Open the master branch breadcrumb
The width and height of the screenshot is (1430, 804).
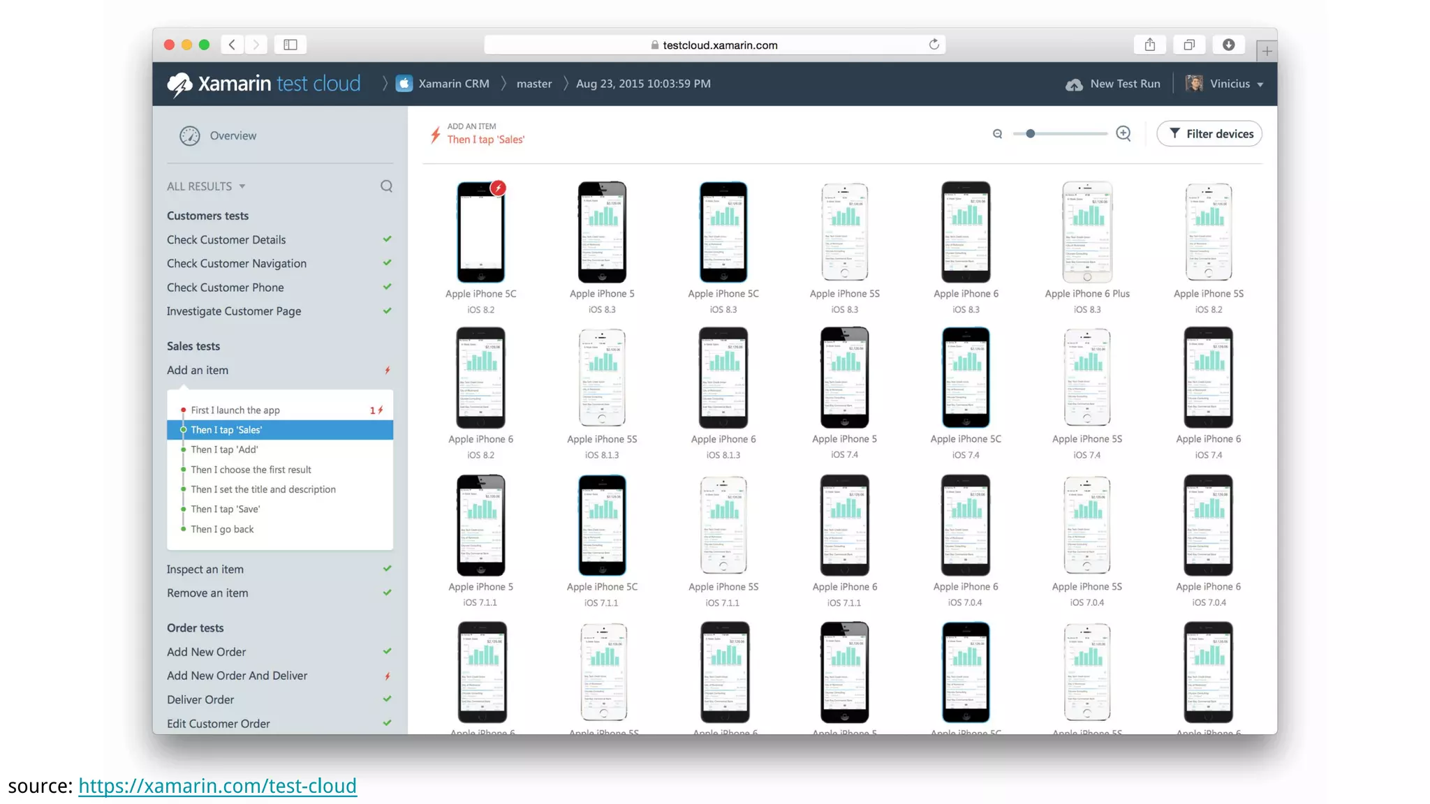pos(534,84)
